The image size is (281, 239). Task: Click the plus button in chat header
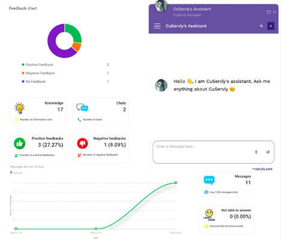coord(271,26)
